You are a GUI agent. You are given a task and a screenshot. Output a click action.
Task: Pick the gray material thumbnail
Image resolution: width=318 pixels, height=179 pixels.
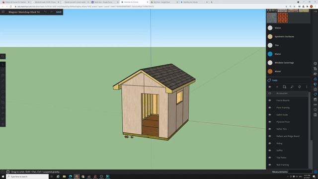(x=272, y=18)
